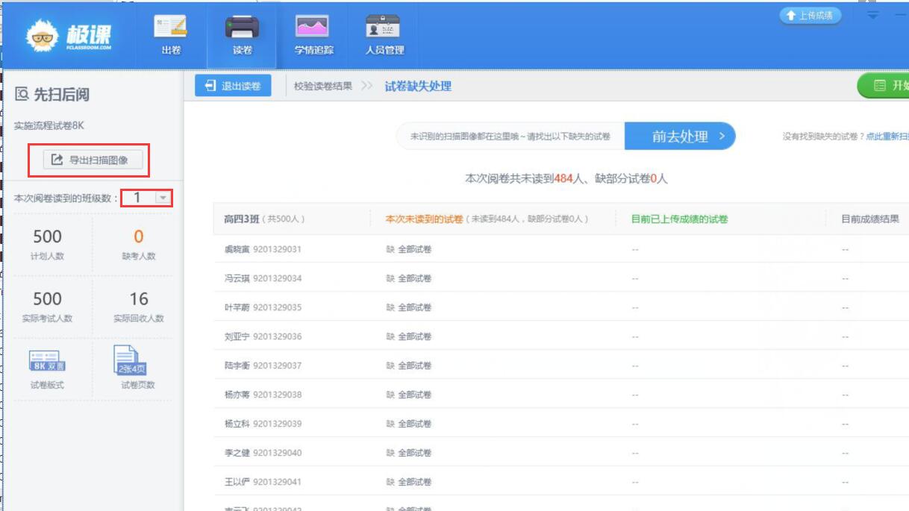Click 退出读卷 to exit reading
The width and height of the screenshot is (909, 511).
click(x=233, y=86)
